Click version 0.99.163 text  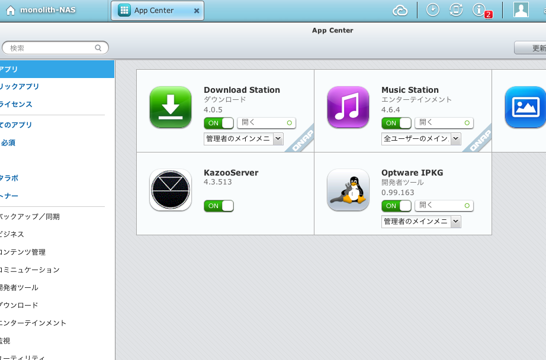coord(398,193)
